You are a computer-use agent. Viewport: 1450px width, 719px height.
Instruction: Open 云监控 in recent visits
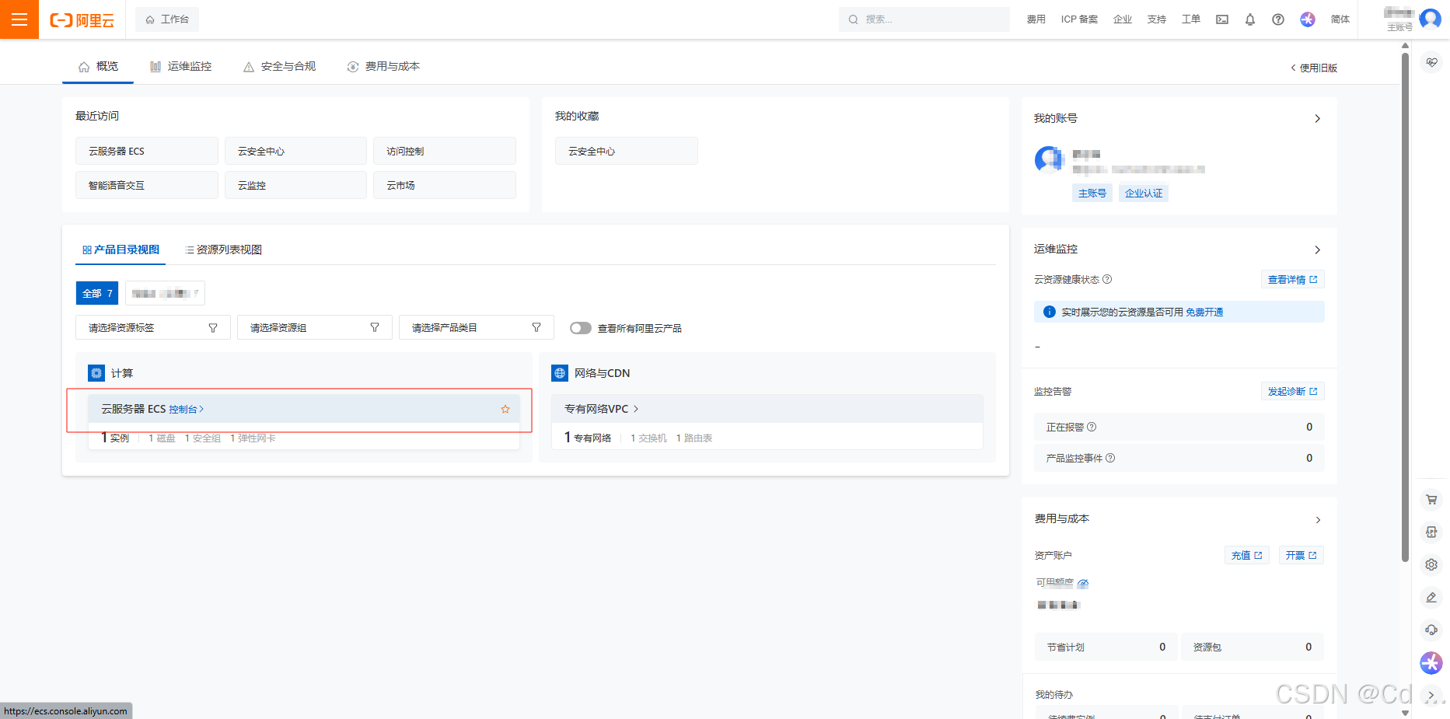click(295, 185)
